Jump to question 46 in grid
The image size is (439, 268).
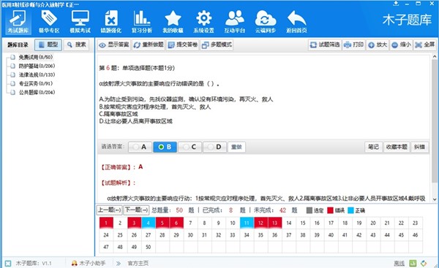[x=415, y=235]
